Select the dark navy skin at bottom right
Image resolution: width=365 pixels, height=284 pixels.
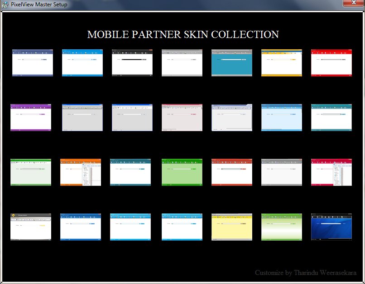pyautogui.click(x=331, y=227)
